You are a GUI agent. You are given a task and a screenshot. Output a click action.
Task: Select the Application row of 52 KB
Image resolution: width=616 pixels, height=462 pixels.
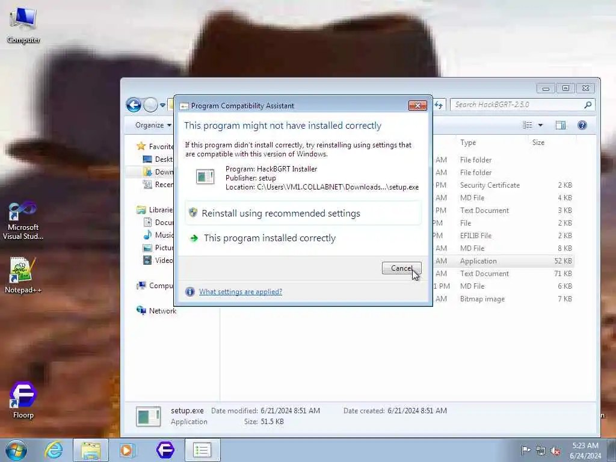504,261
